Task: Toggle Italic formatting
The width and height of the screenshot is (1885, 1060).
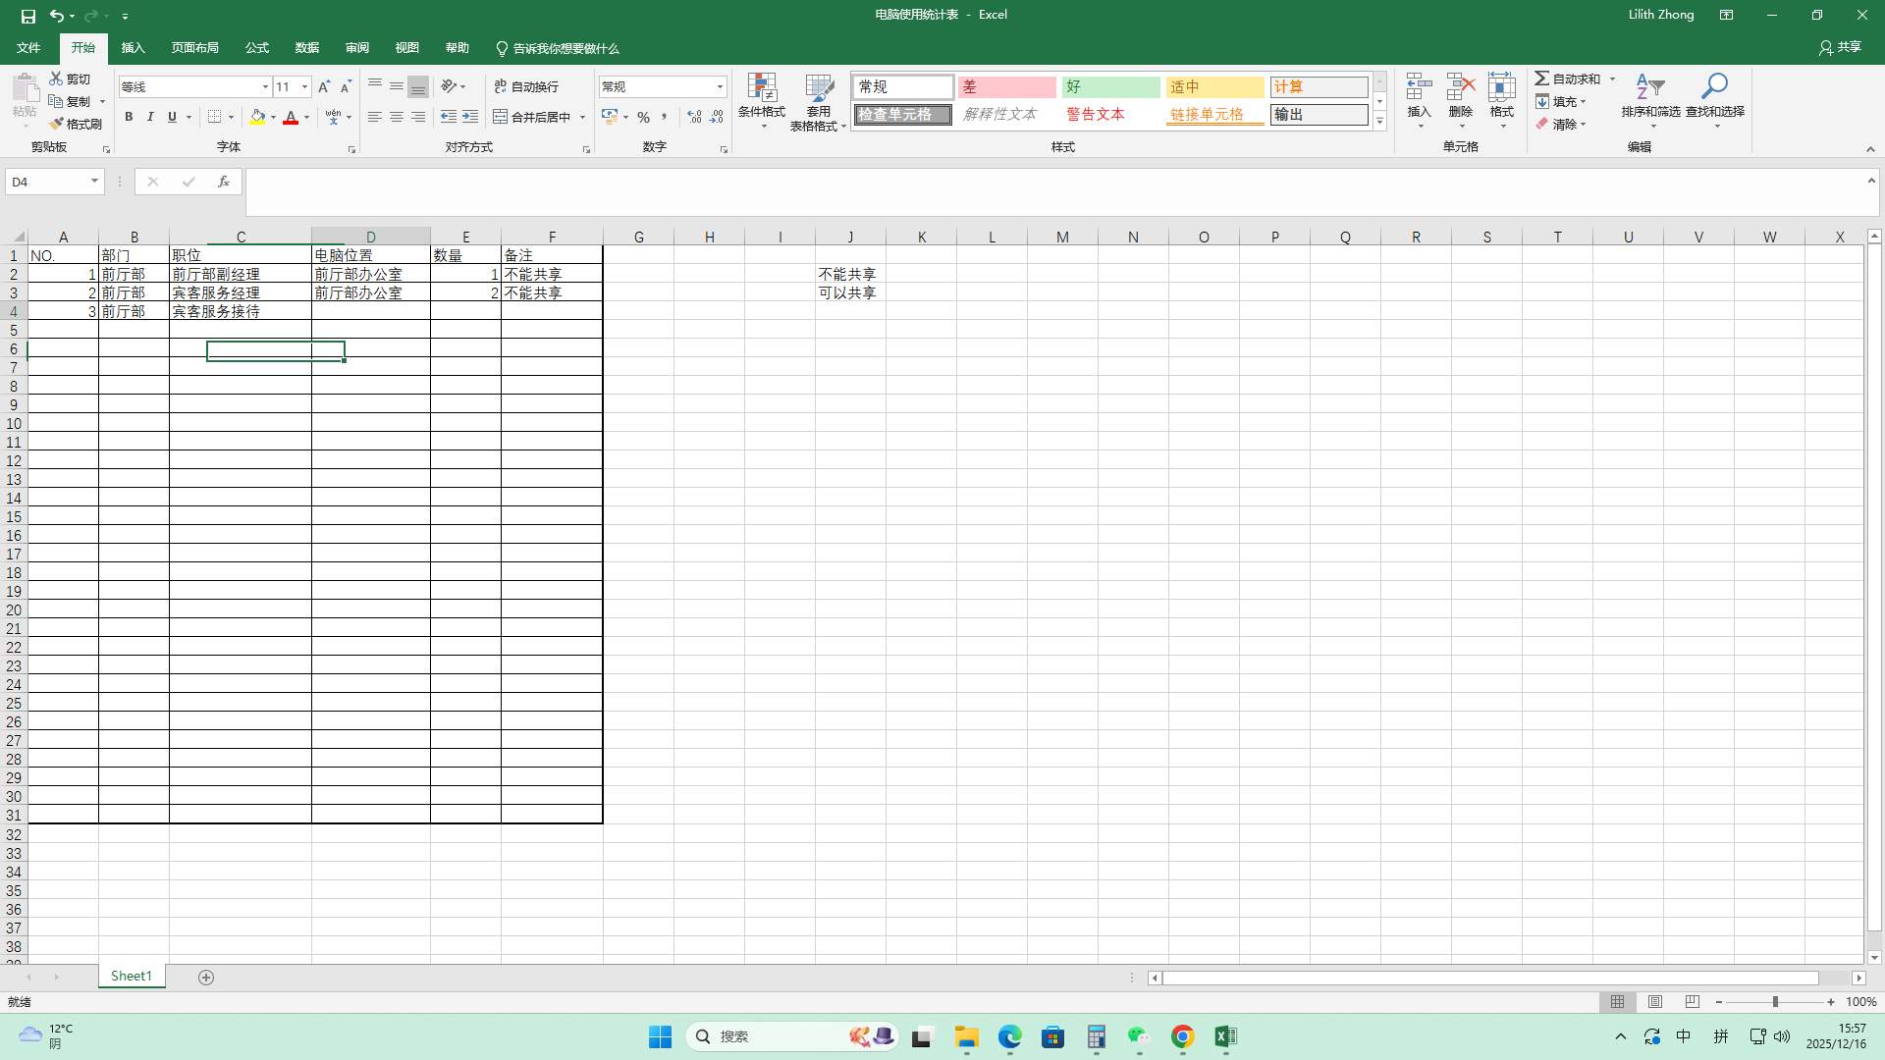Action: click(x=150, y=117)
